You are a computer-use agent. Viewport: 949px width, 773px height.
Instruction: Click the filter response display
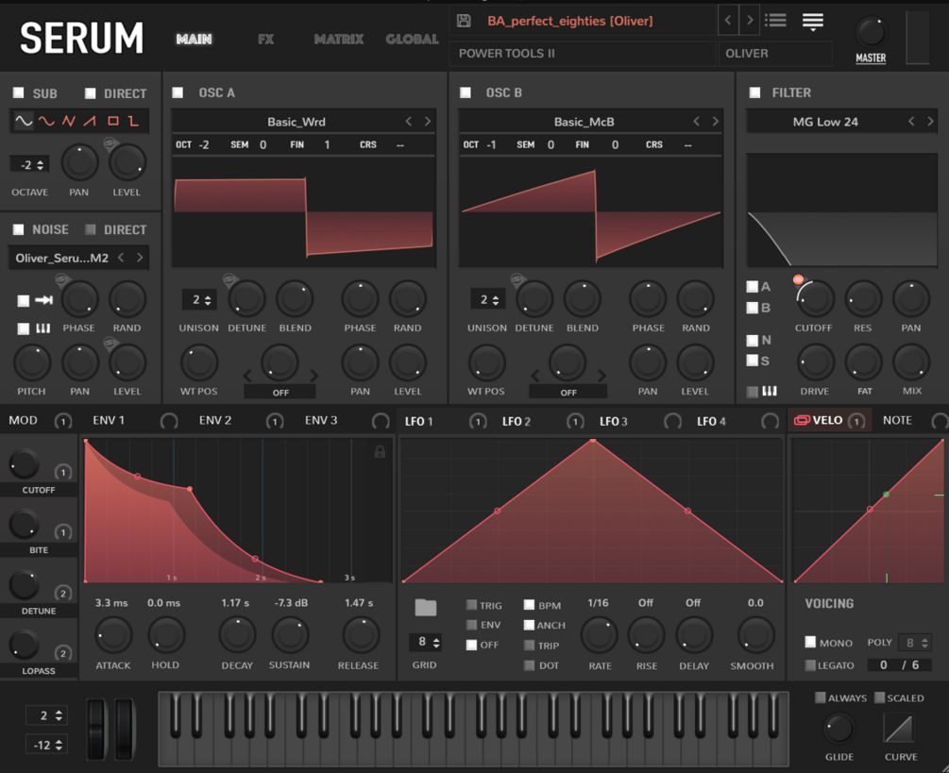[841, 210]
